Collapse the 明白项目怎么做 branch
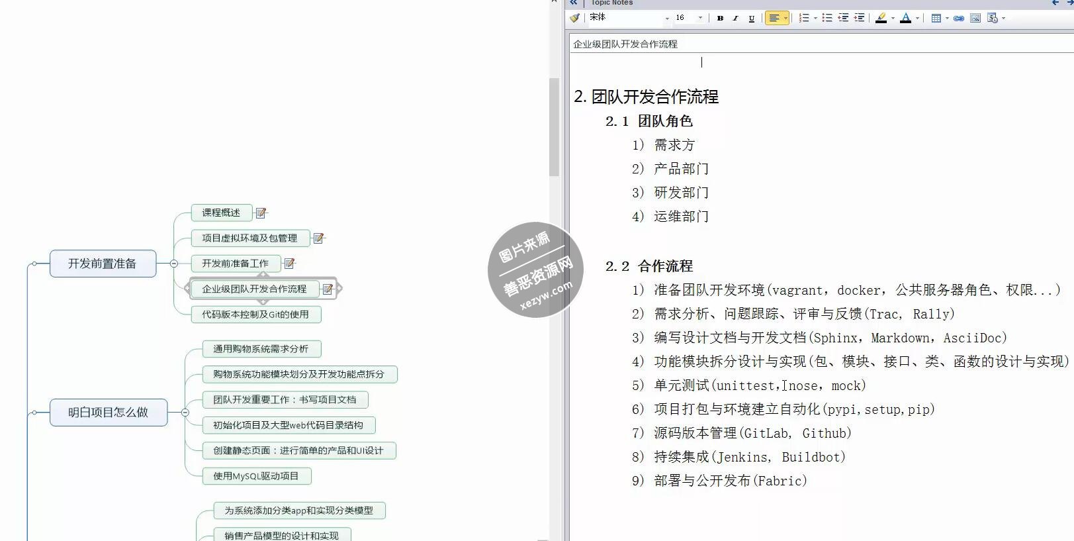The image size is (1074, 541). click(185, 413)
